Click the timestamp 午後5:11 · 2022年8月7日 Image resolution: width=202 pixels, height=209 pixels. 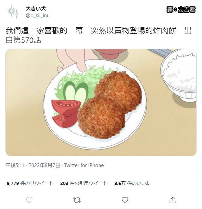point(33,165)
